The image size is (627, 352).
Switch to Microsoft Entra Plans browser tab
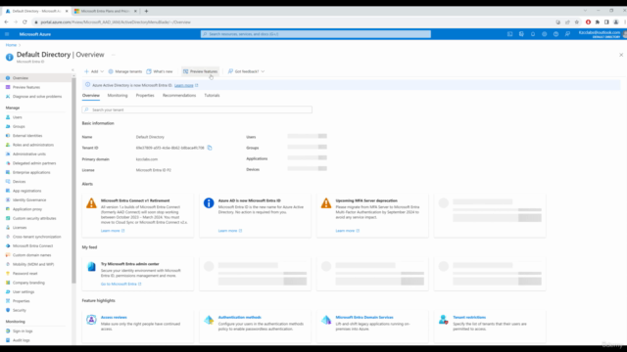[105, 11]
